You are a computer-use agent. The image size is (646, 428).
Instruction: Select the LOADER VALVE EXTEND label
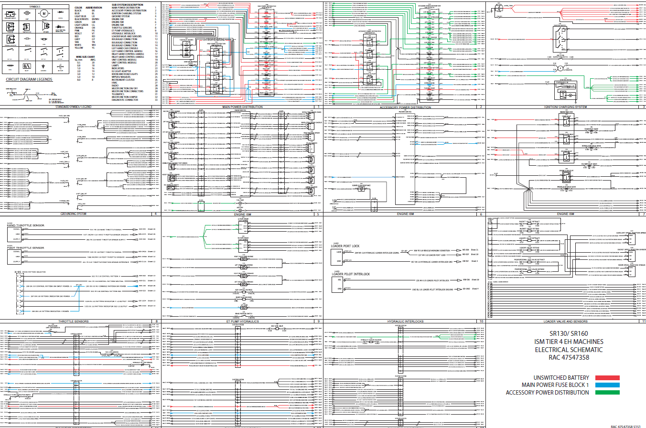pyautogui.click(x=529, y=247)
